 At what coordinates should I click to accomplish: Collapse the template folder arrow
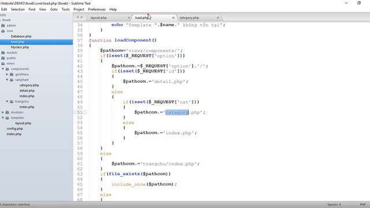[3, 118]
